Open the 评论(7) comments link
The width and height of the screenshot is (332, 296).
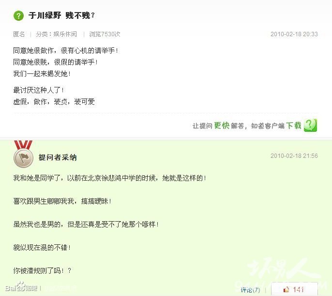pyautogui.click(x=250, y=290)
